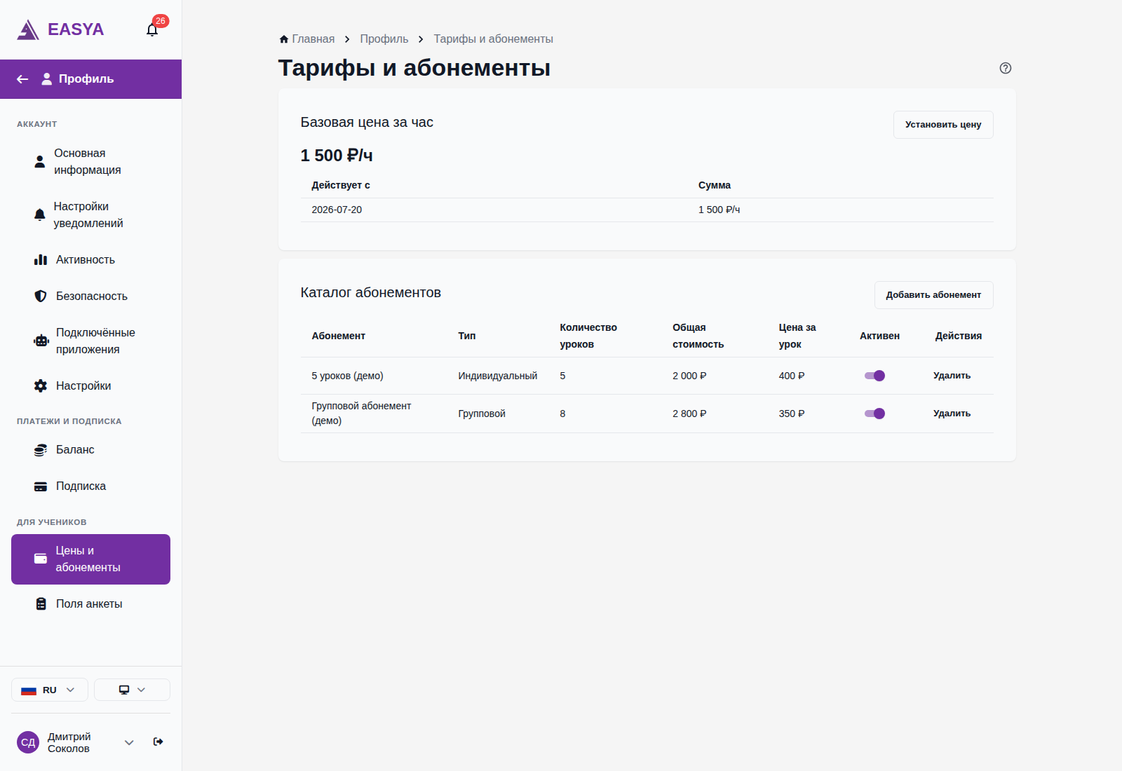
Task: Go to Активность section
Action: [x=91, y=260]
